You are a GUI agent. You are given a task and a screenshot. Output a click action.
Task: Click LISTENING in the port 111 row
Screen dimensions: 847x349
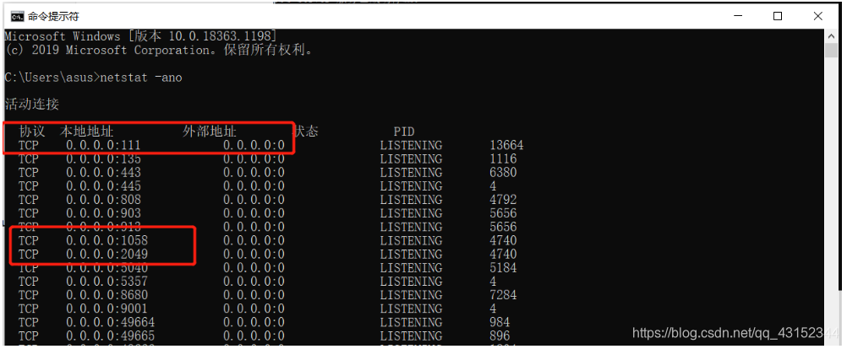pos(411,145)
